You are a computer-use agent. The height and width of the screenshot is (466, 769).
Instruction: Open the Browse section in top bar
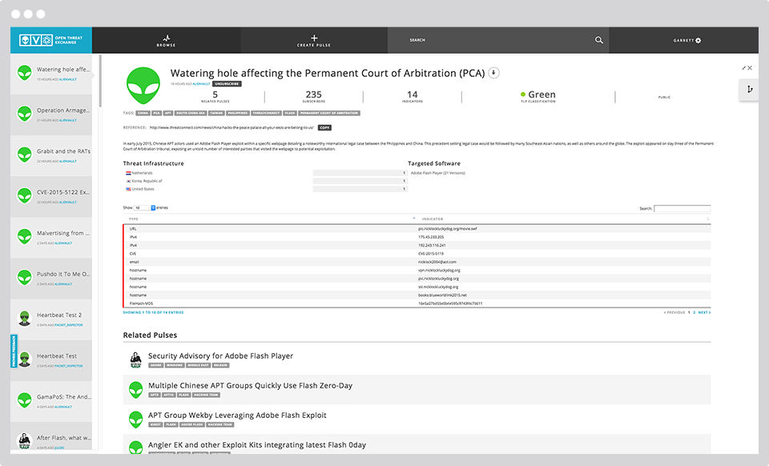(166, 40)
